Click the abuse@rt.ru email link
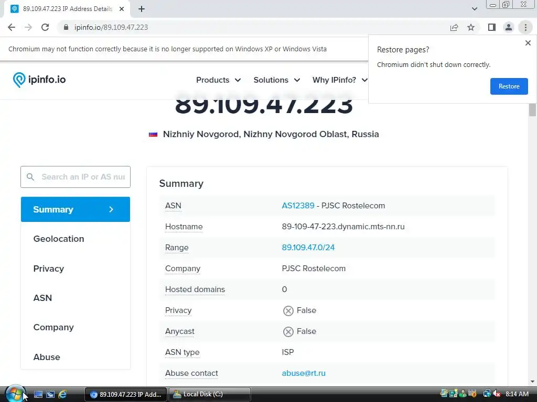Image resolution: width=537 pixels, height=402 pixels. (x=304, y=373)
